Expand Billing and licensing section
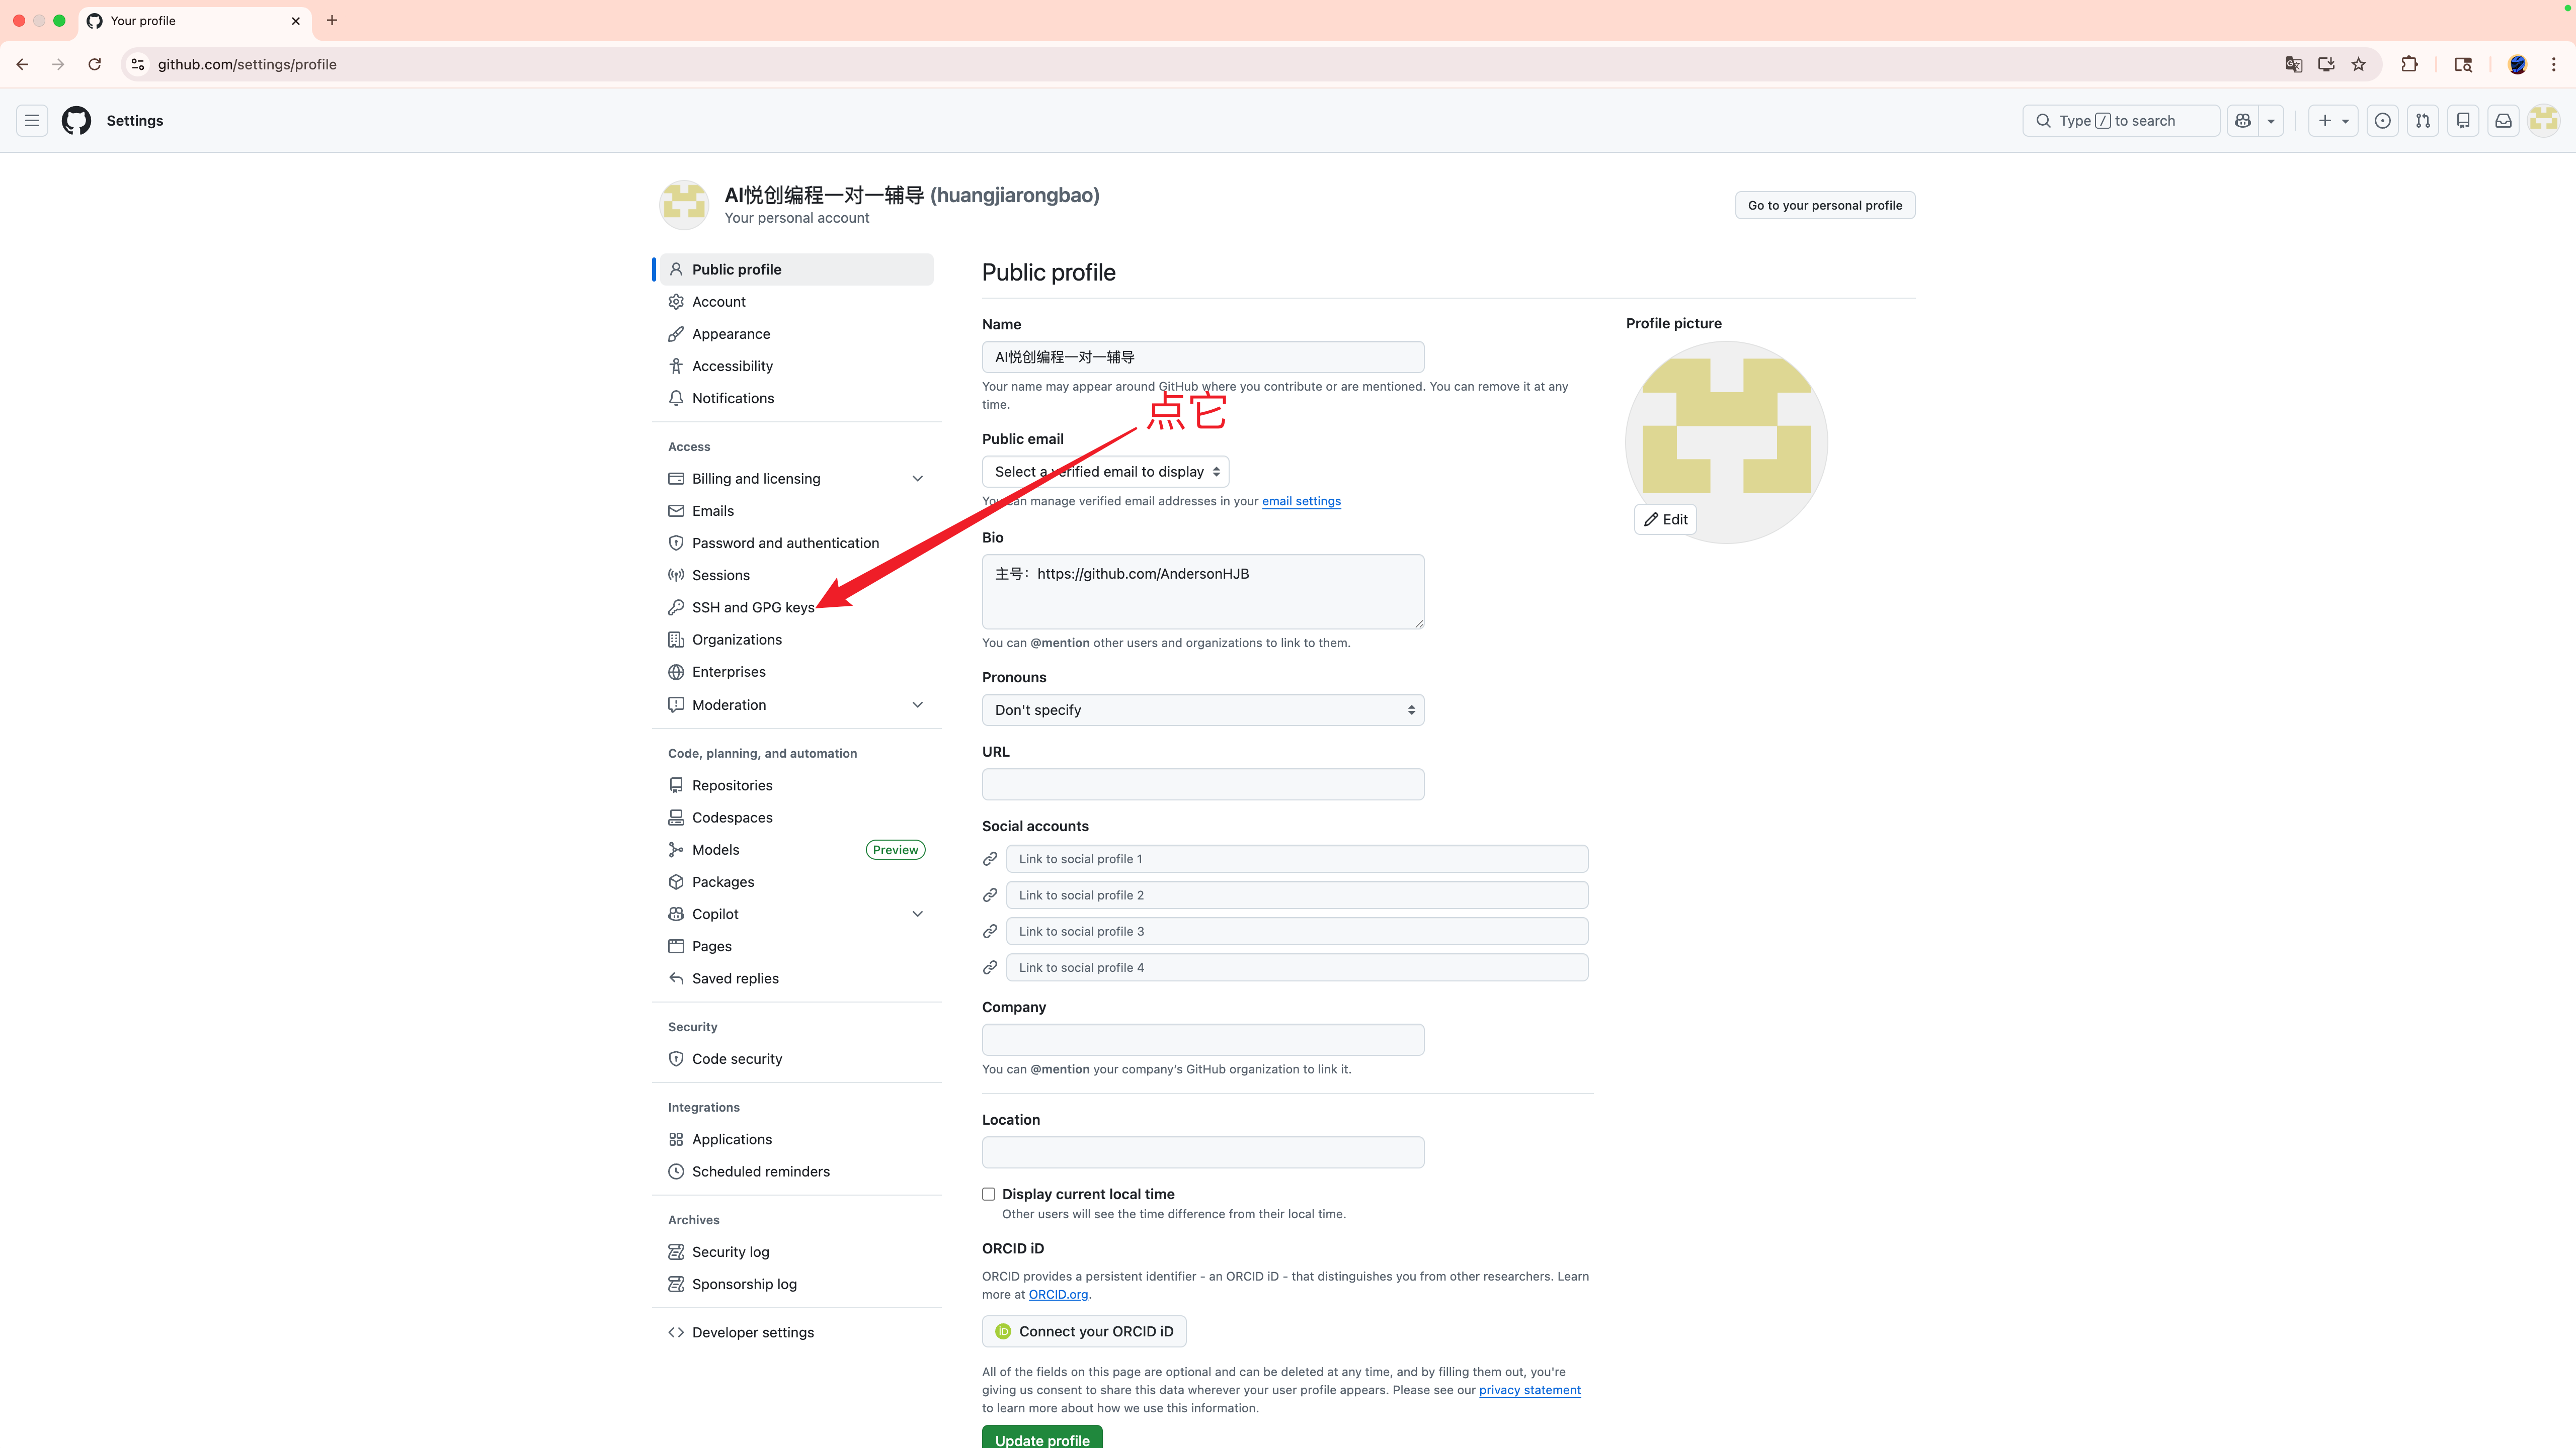 point(797,479)
